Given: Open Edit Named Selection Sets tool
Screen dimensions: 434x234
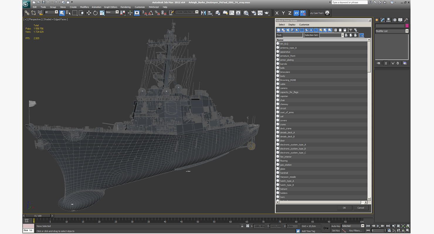Looking at the screenshot, I should (x=172, y=13).
